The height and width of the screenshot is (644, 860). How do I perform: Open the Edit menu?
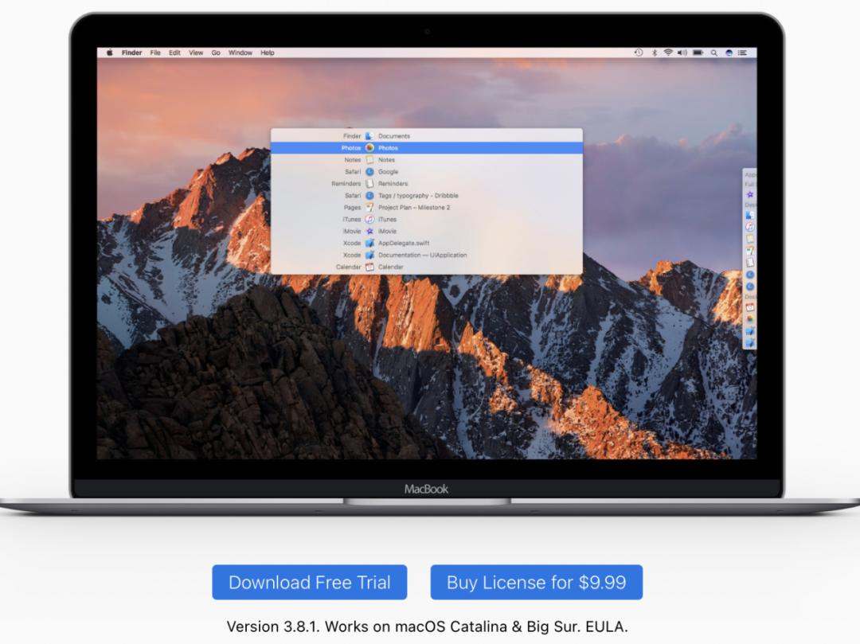click(x=174, y=53)
